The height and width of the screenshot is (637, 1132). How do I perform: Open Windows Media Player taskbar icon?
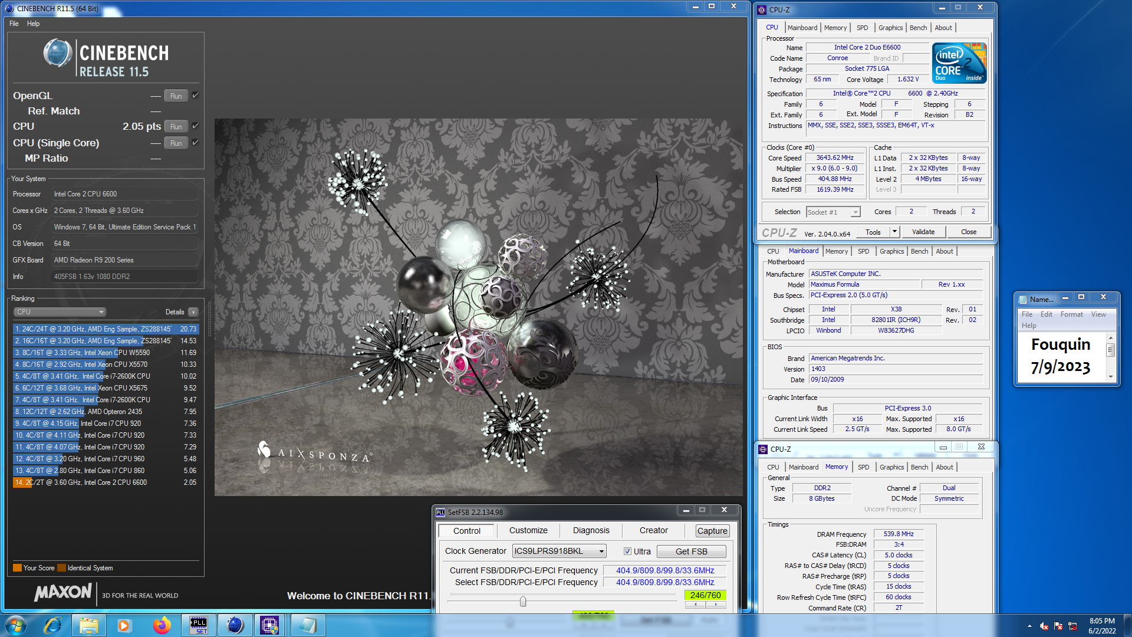pyautogui.click(x=124, y=625)
